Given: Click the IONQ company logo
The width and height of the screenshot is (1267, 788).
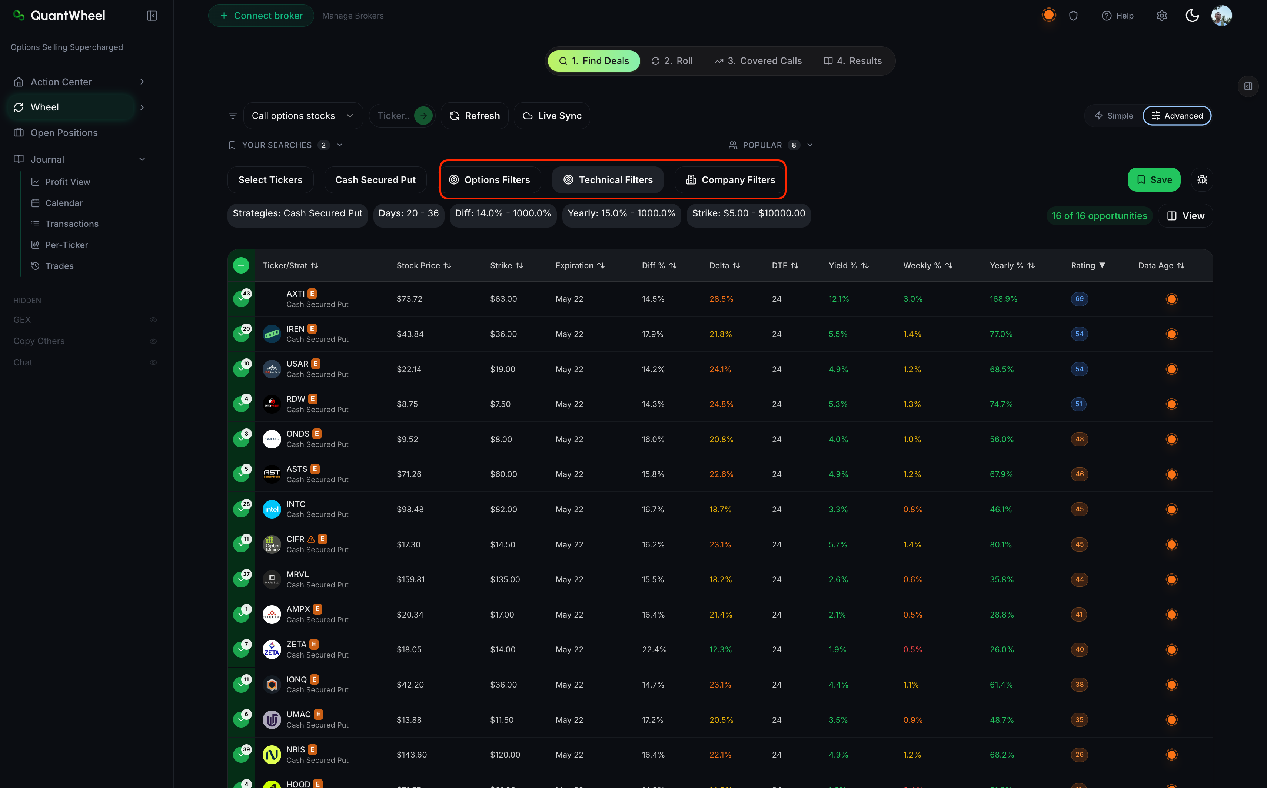Looking at the screenshot, I should [x=272, y=684].
